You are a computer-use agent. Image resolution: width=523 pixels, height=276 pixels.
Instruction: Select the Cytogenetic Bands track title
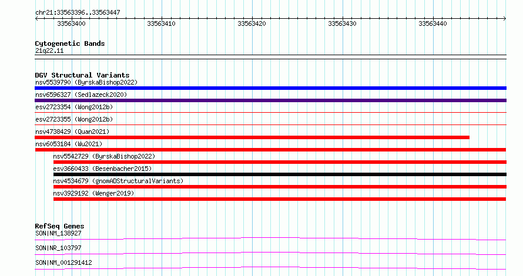(70, 43)
